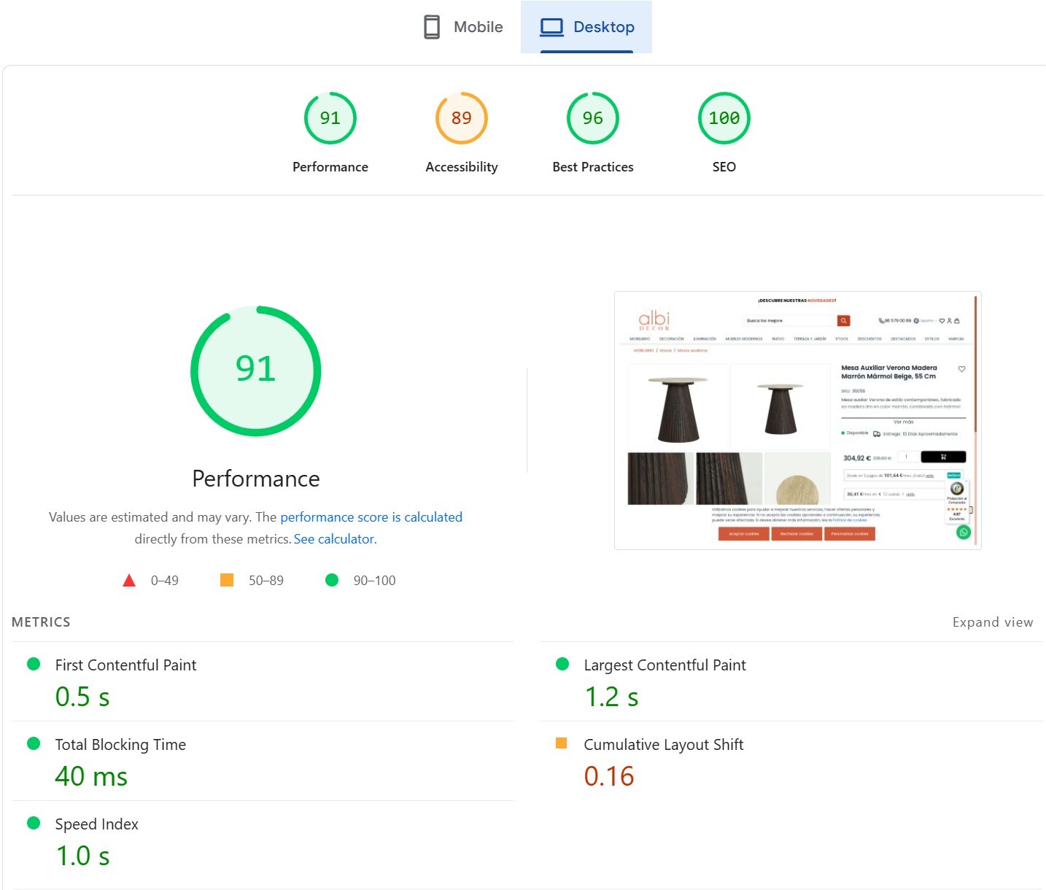
Task: Click the large 91 performance circle
Action: tap(255, 371)
